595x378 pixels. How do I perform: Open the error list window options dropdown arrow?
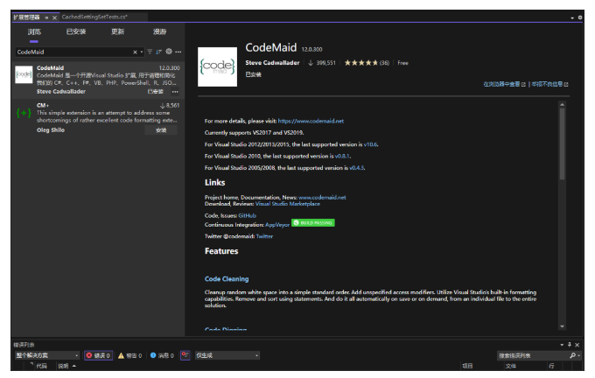point(562,345)
